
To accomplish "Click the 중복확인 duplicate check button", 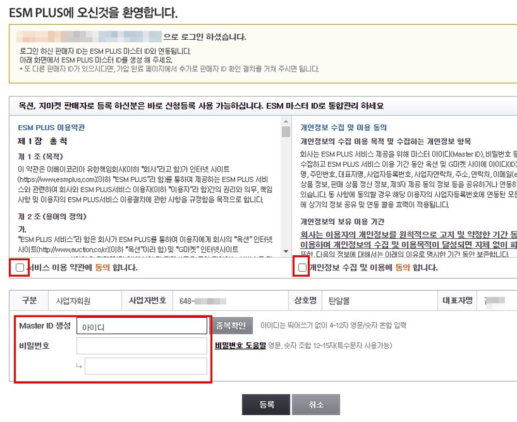I will coord(231,325).
